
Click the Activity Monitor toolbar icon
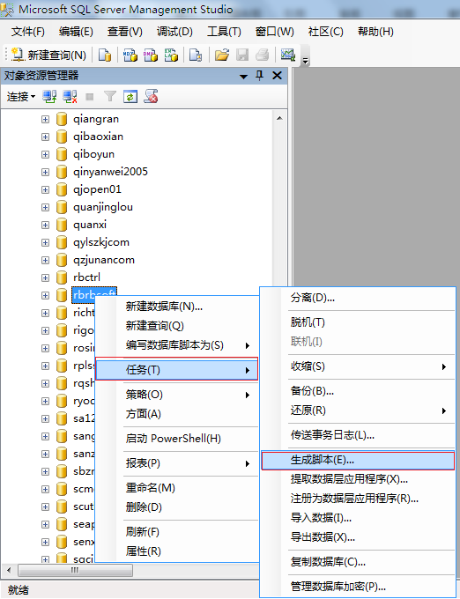288,55
